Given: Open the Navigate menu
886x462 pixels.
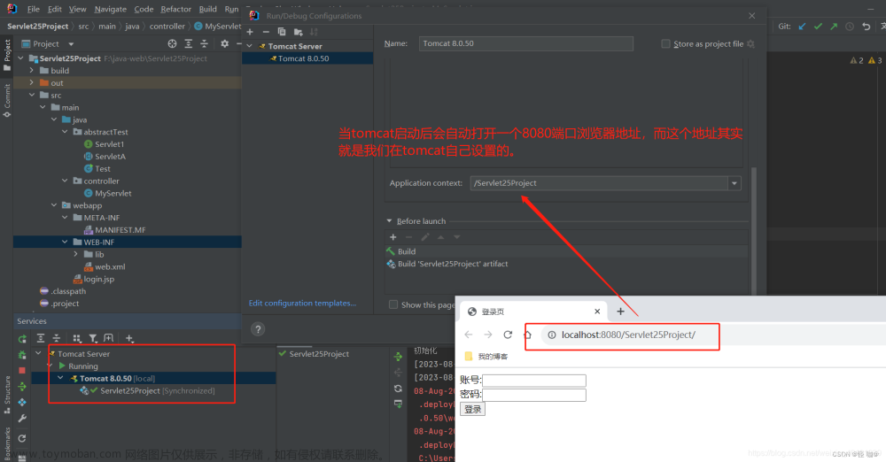Looking at the screenshot, I should coord(110,9).
